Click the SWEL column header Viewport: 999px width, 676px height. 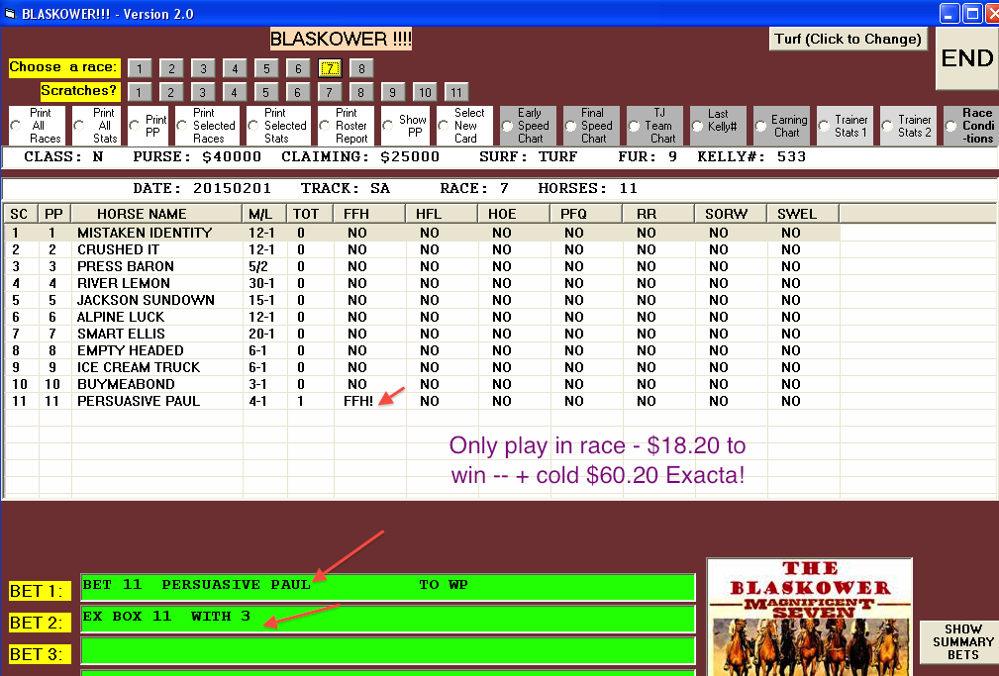click(803, 214)
